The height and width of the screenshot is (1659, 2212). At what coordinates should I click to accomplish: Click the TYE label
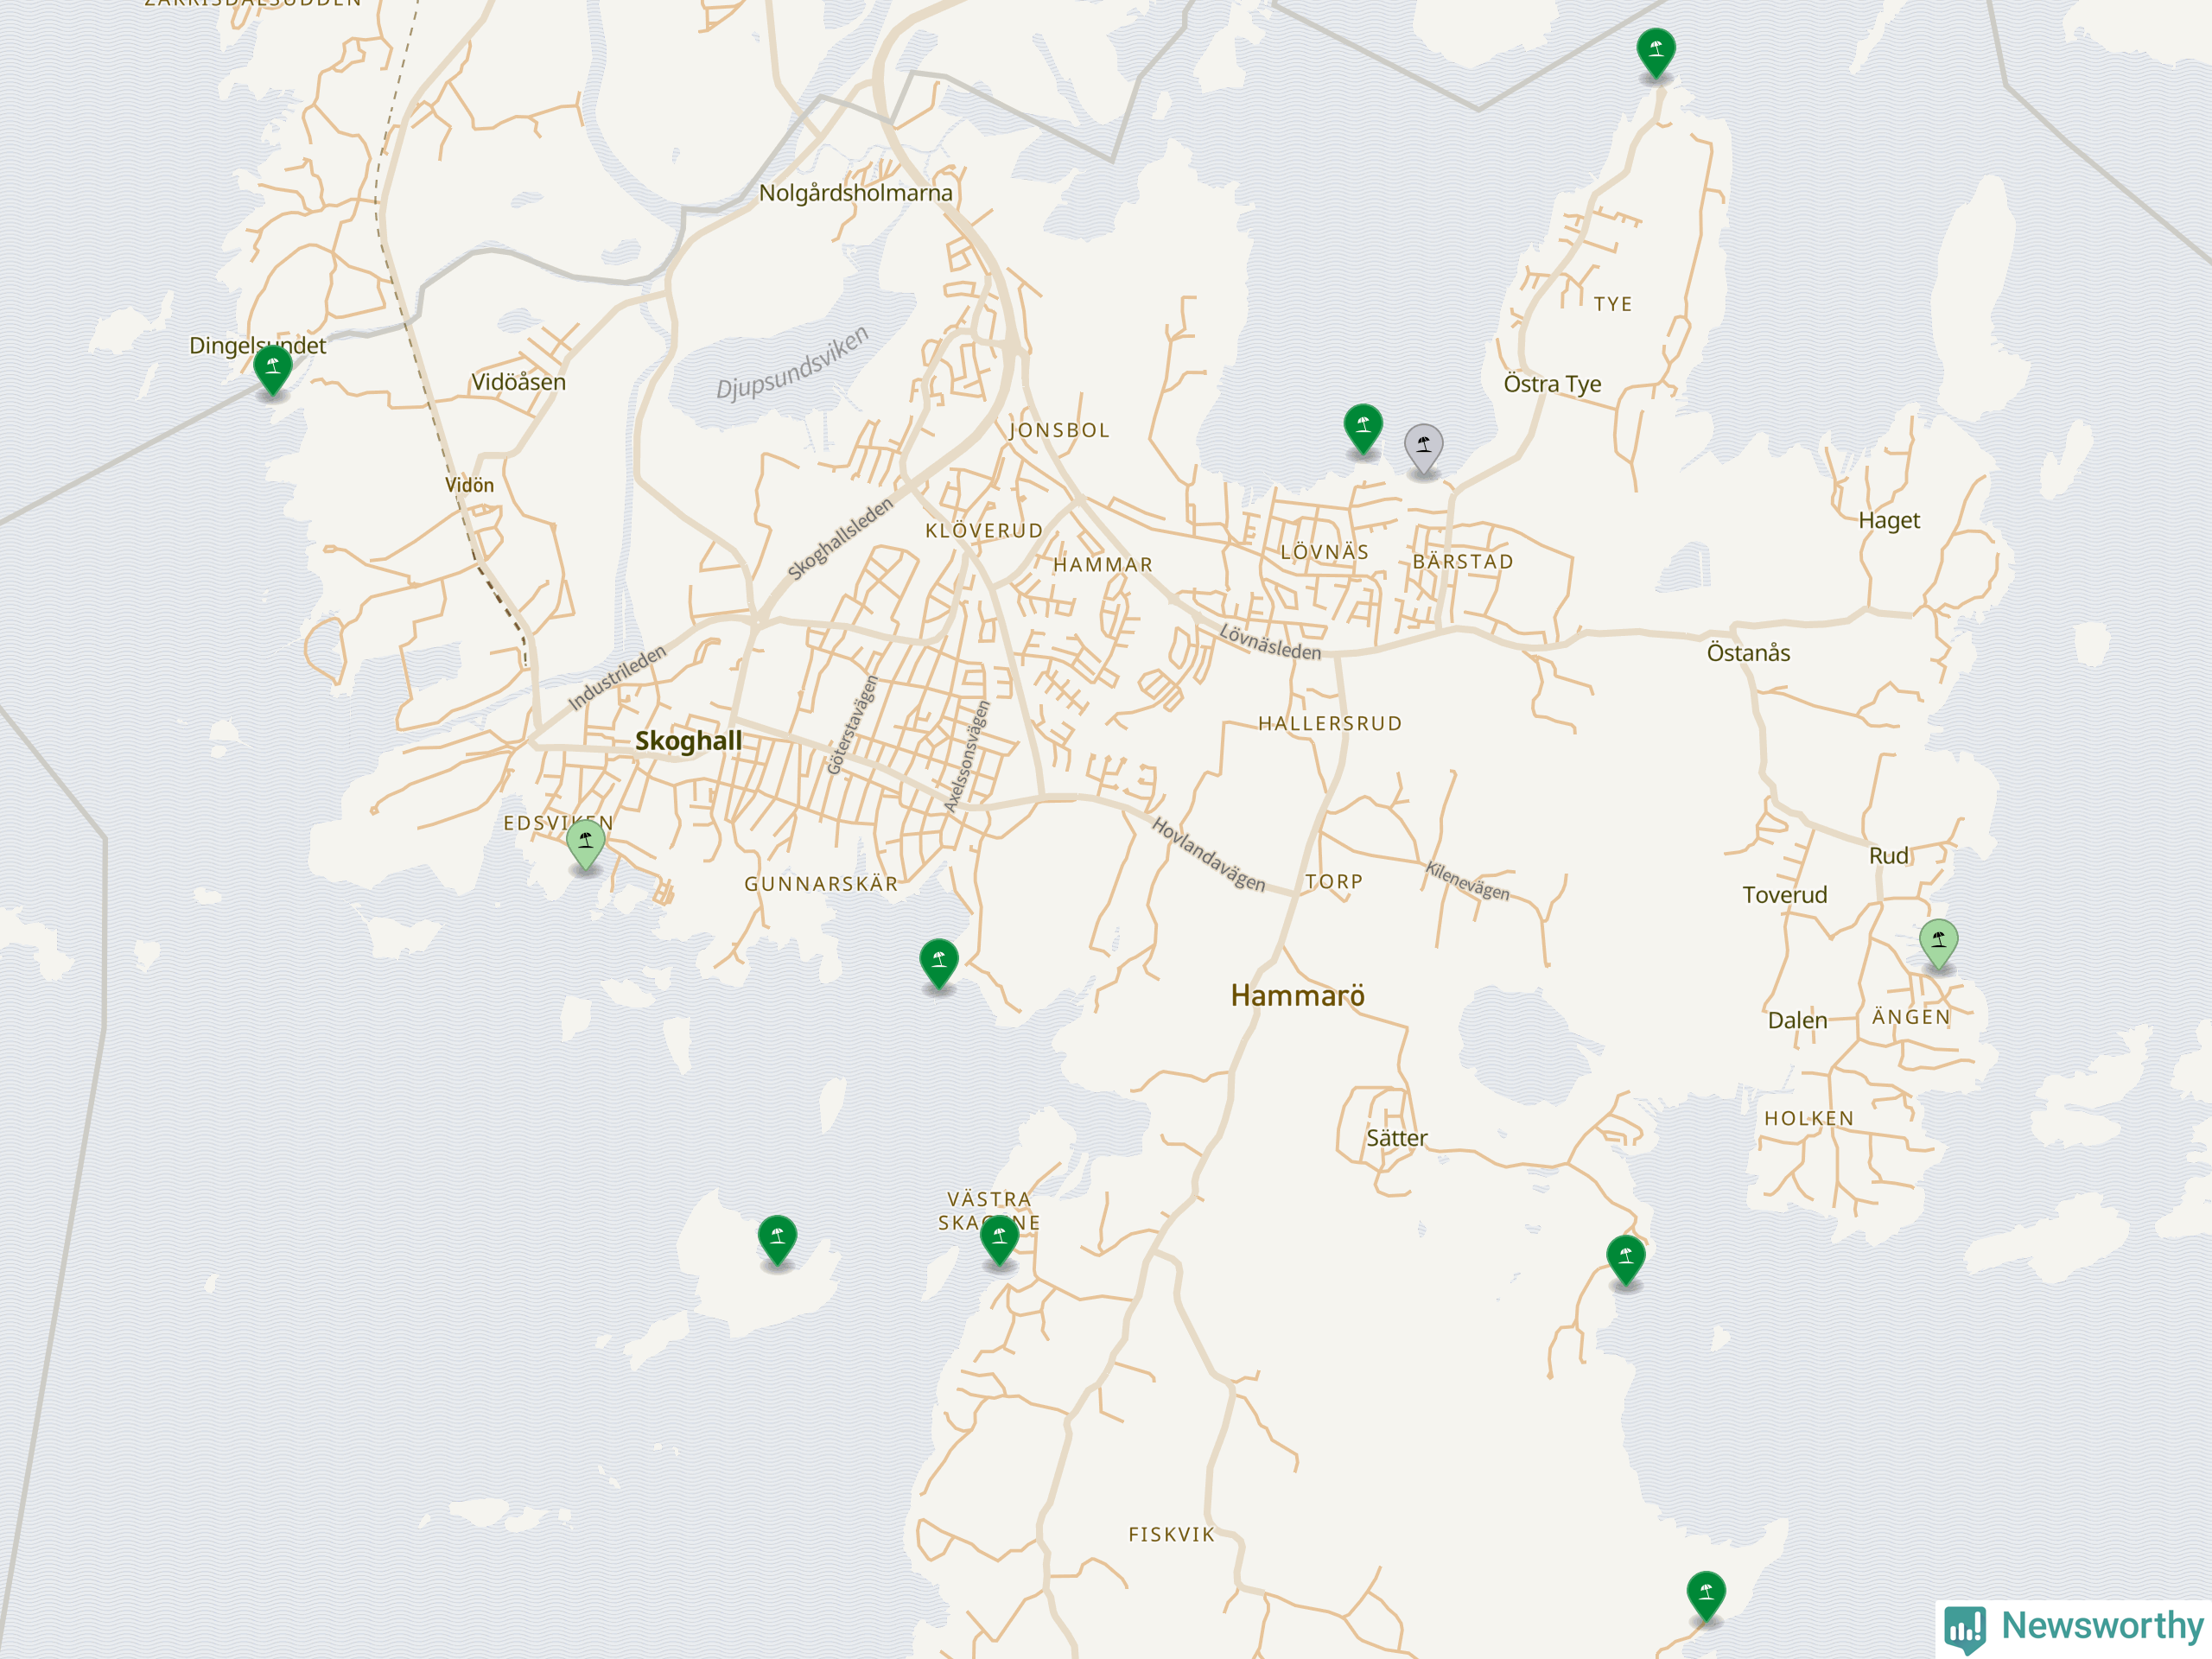[1612, 304]
